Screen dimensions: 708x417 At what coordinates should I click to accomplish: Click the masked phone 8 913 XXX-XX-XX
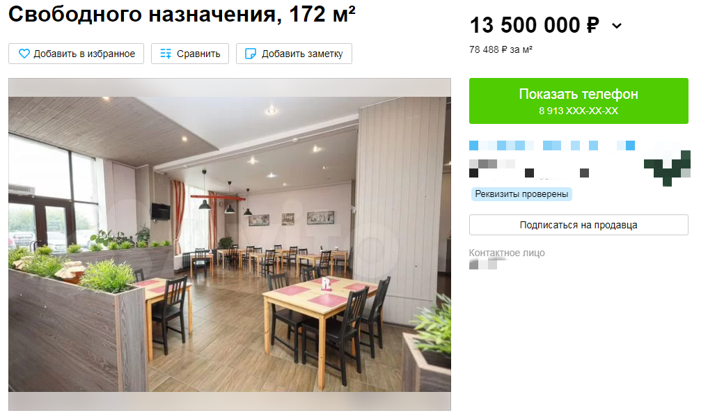(x=579, y=111)
